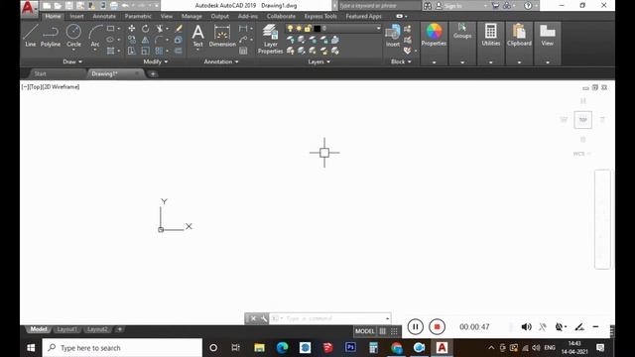
Task: Toggle layer 0 freeze sun icon
Action: click(x=299, y=29)
